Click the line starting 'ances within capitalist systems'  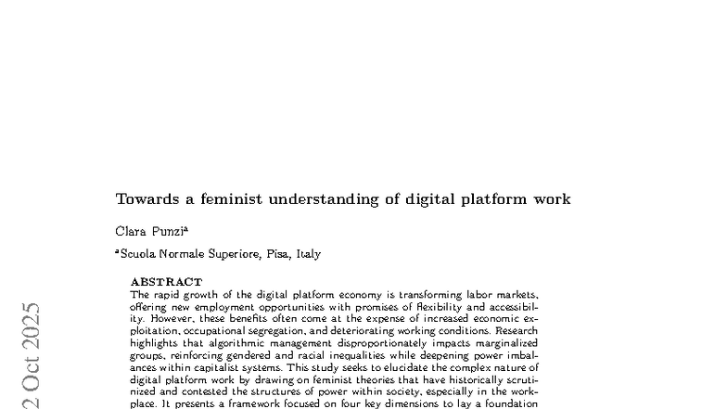point(334,367)
